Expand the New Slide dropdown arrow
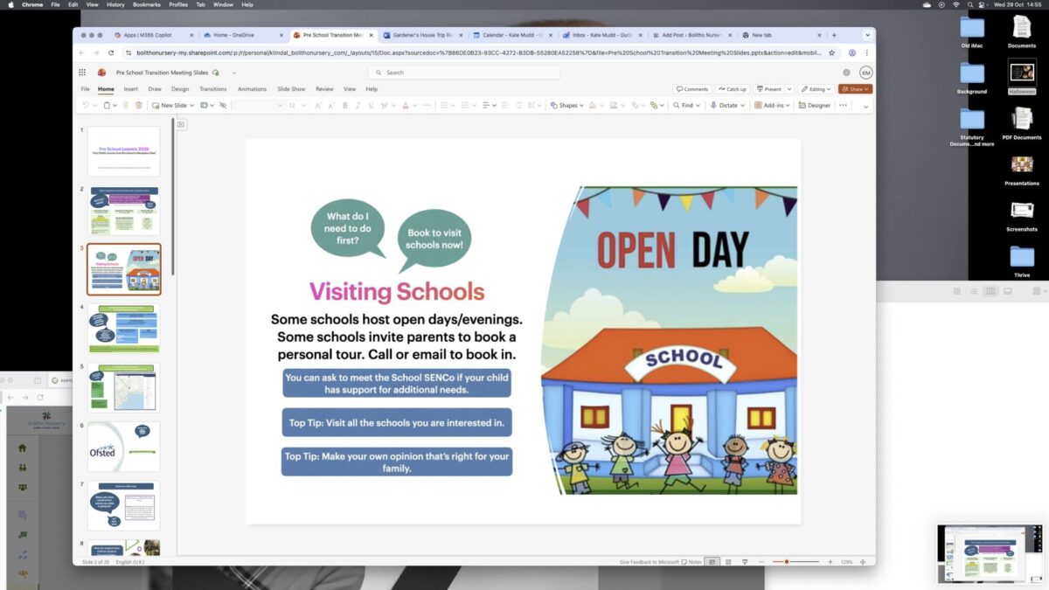Image resolution: width=1049 pixels, height=590 pixels. tap(191, 105)
